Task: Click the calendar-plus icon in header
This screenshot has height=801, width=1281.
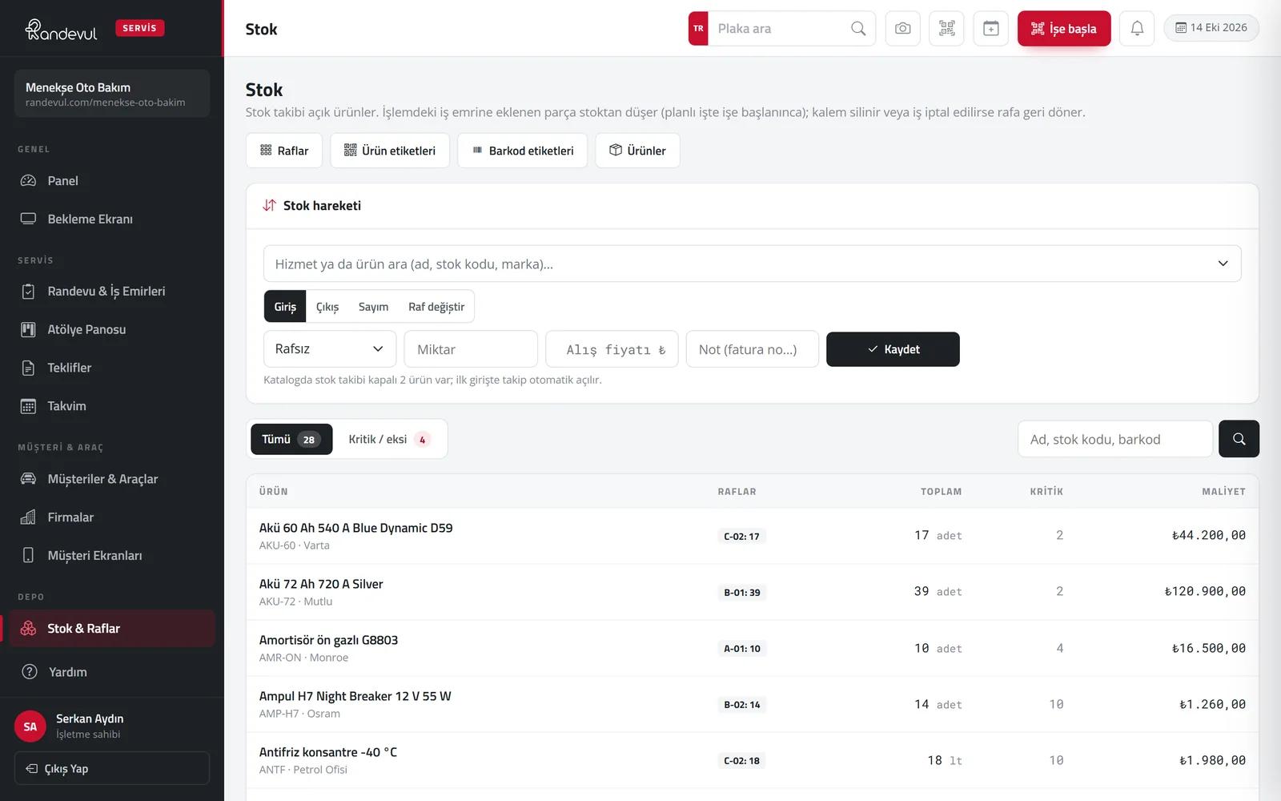Action: pyautogui.click(x=990, y=29)
